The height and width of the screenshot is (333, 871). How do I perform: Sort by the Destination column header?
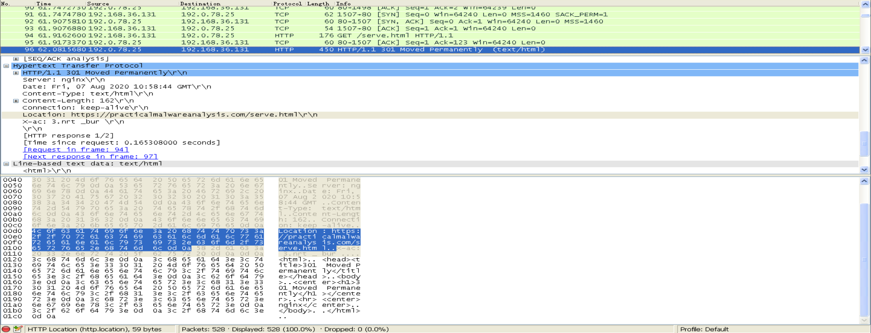(201, 3)
